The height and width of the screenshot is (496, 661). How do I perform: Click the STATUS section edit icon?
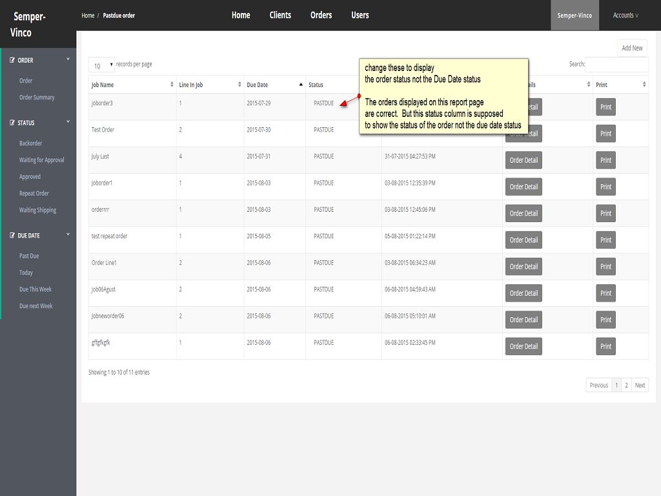point(12,123)
